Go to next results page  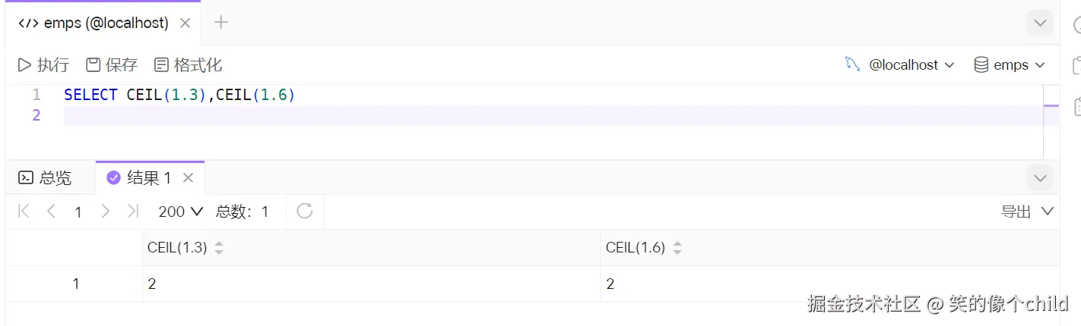(106, 211)
